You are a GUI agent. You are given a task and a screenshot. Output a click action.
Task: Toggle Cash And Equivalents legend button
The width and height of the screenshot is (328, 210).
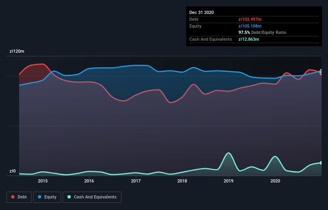pos(92,197)
